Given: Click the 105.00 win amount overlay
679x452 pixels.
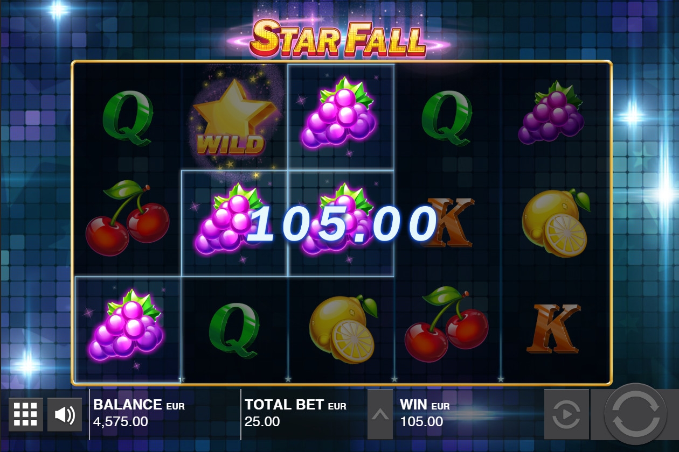Looking at the screenshot, I should point(342,224).
